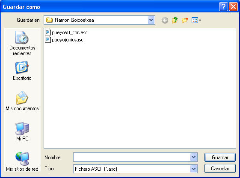Image resolution: width=240 pixels, height=178 pixels.
Task: Open the Tipo file type dropdown
Action: click(194, 169)
